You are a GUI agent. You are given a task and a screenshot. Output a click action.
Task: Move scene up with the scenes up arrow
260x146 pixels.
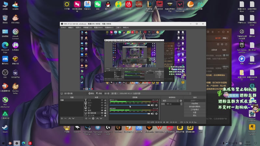(x=70, y=118)
